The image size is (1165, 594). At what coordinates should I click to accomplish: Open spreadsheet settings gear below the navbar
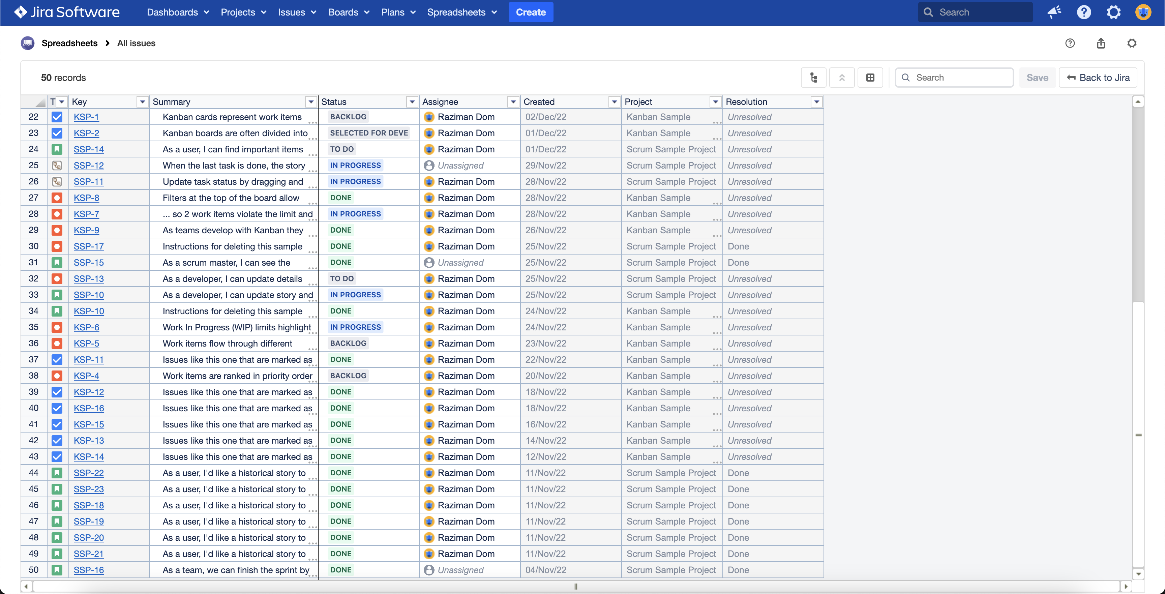1132,43
